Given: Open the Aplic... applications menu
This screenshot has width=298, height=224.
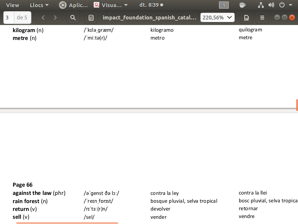Looking at the screenshot, I should (x=74, y=5).
